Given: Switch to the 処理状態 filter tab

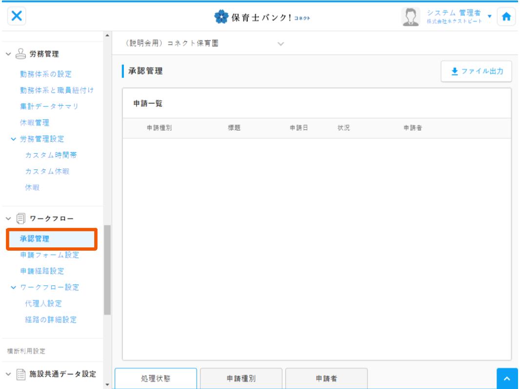Looking at the screenshot, I should point(156,378).
